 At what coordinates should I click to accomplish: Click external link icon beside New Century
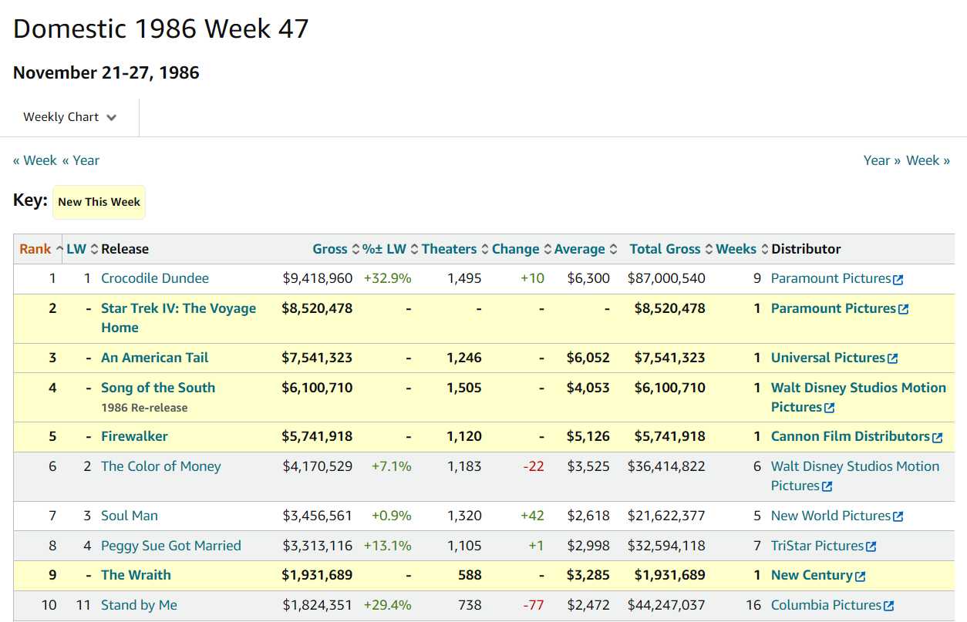[x=861, y=576]
